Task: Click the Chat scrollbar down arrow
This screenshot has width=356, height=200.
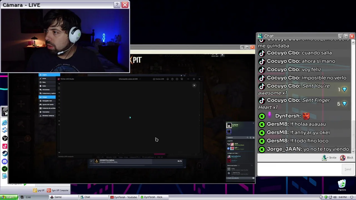Action: point(353,151)
